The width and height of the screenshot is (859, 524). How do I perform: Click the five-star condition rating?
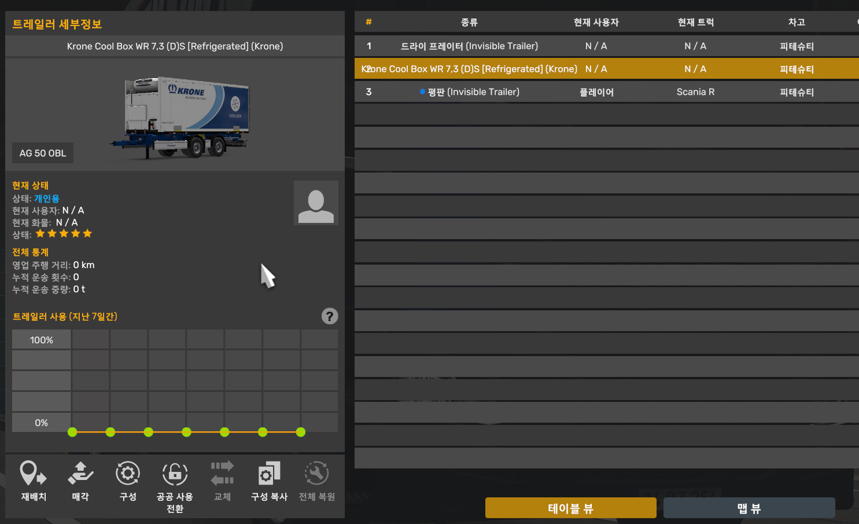[x=64, y=234]
